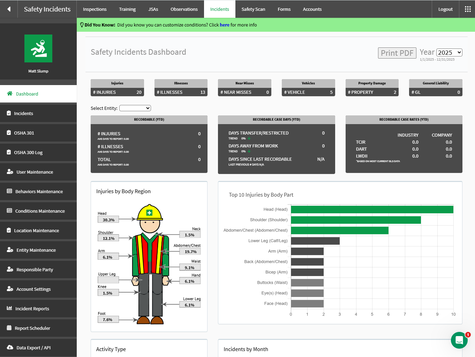475x357 pixels.
Task: Click the home icon beside Dashboard
Action: point(10,93)
